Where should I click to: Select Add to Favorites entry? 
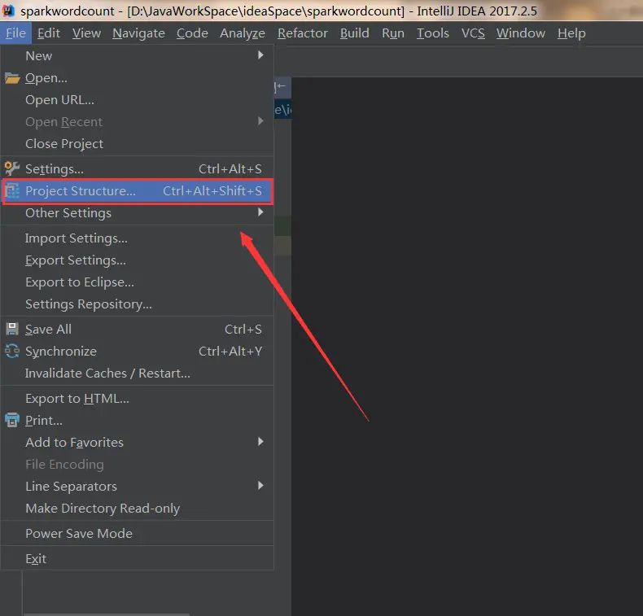click(x=137, y=442)
